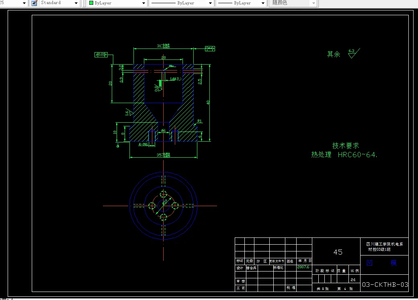Select the R1 radius dimension

(x=200, y=121)
